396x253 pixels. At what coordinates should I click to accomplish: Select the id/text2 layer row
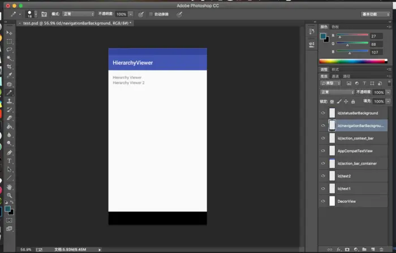pyautogui.click(x=354, y=176)
